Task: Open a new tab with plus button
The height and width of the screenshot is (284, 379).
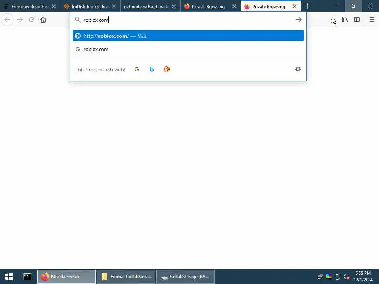Action: tap(307, 6)
